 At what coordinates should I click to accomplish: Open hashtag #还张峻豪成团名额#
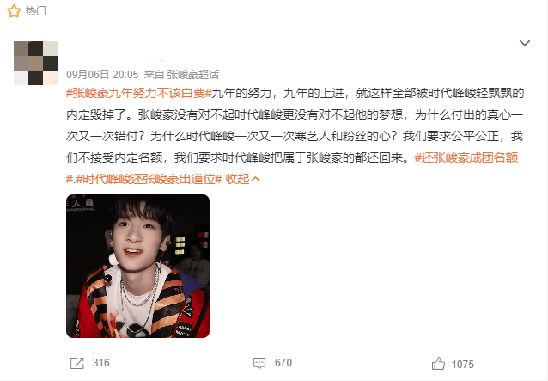coord(466,157)
